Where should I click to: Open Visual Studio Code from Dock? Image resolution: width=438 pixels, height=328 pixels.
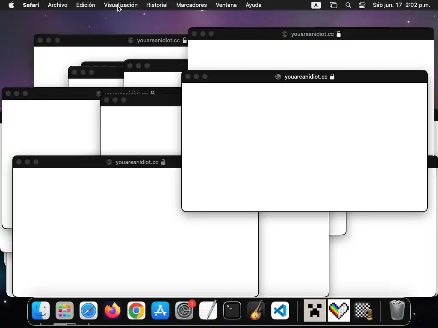pos(280,310)
